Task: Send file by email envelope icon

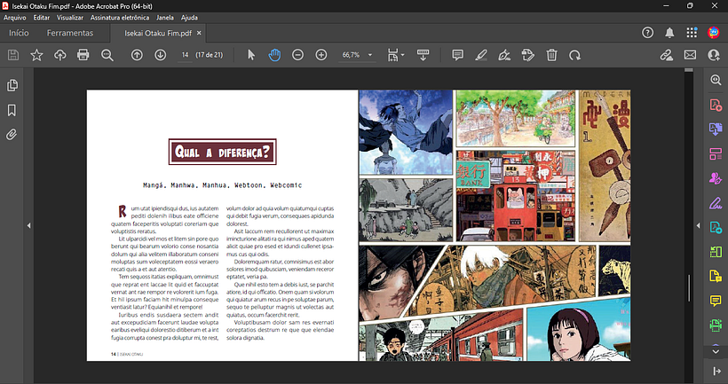Action: pos(690,55)
